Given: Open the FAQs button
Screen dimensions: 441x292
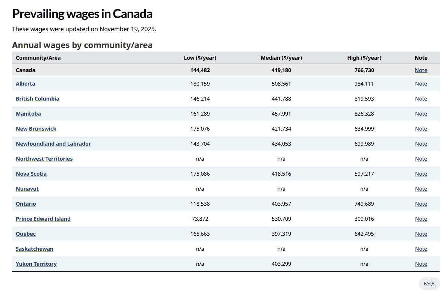Looking at the screenshot, I should 429,284.
